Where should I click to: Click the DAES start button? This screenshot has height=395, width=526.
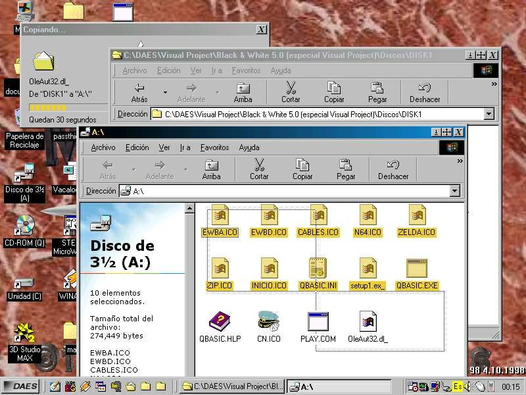coord(20,386)
